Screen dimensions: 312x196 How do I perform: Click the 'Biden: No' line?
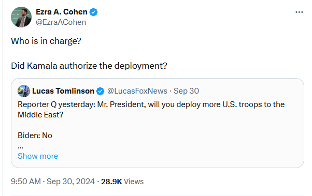(35, 135)
